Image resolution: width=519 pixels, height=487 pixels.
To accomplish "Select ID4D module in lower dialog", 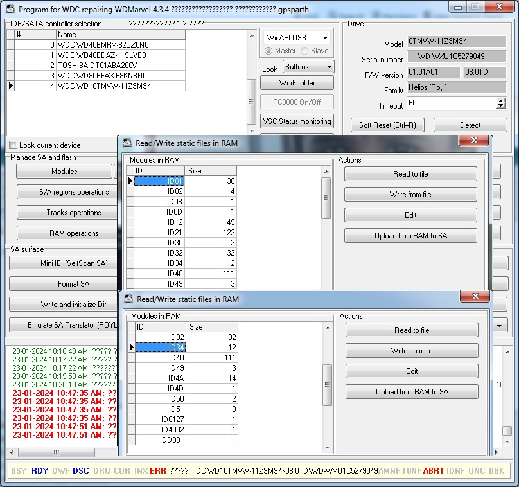I will click(x=182, y=388).
